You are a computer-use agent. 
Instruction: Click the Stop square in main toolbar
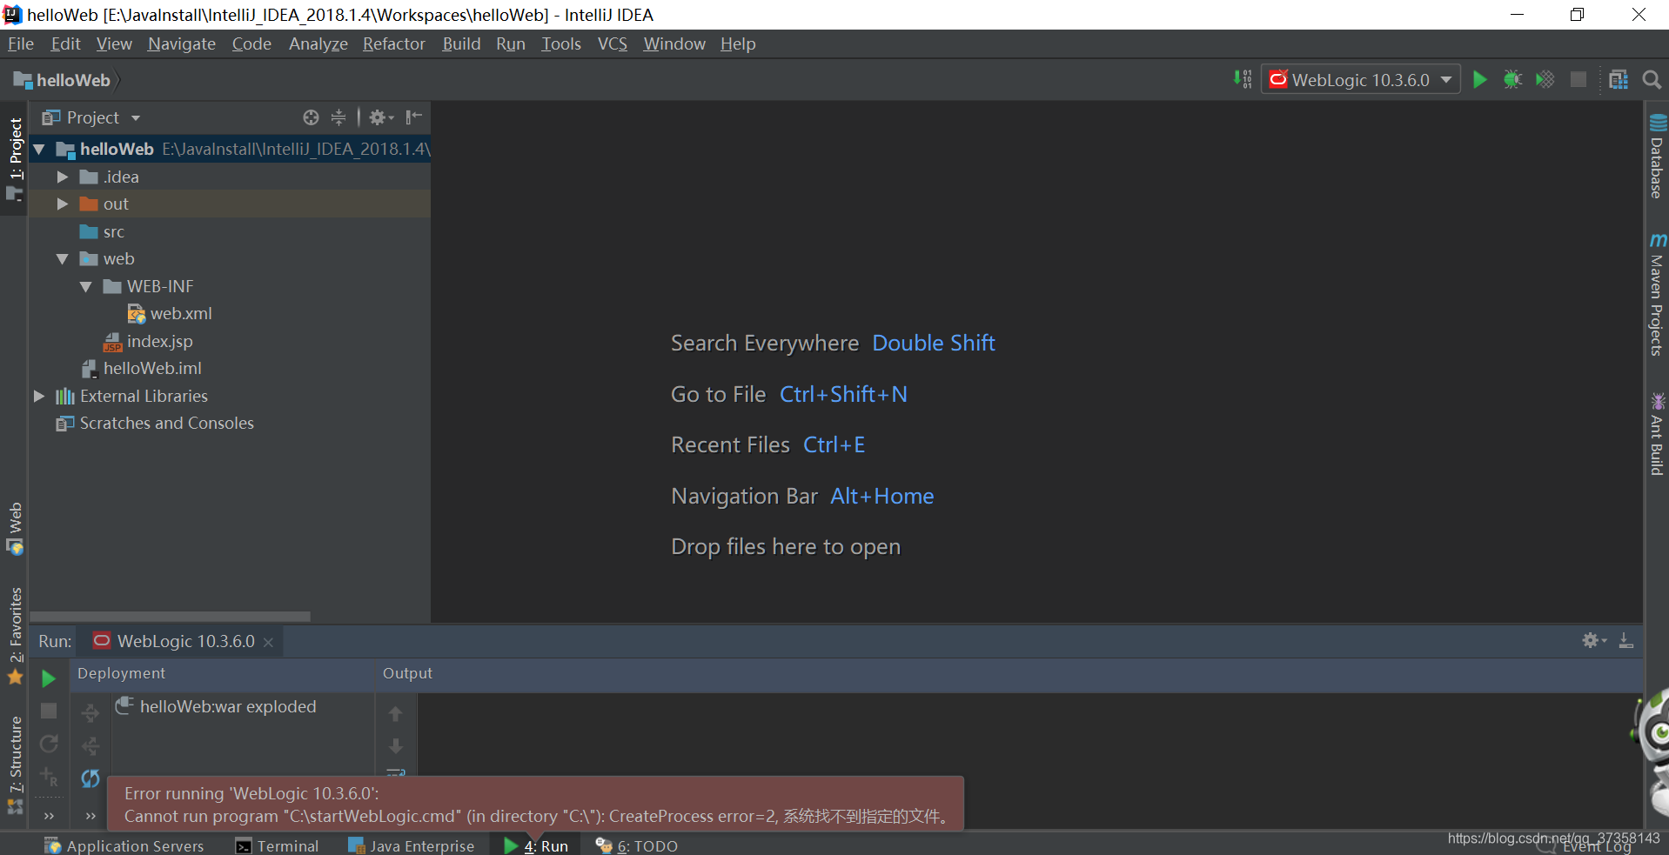coord(1578,80)
